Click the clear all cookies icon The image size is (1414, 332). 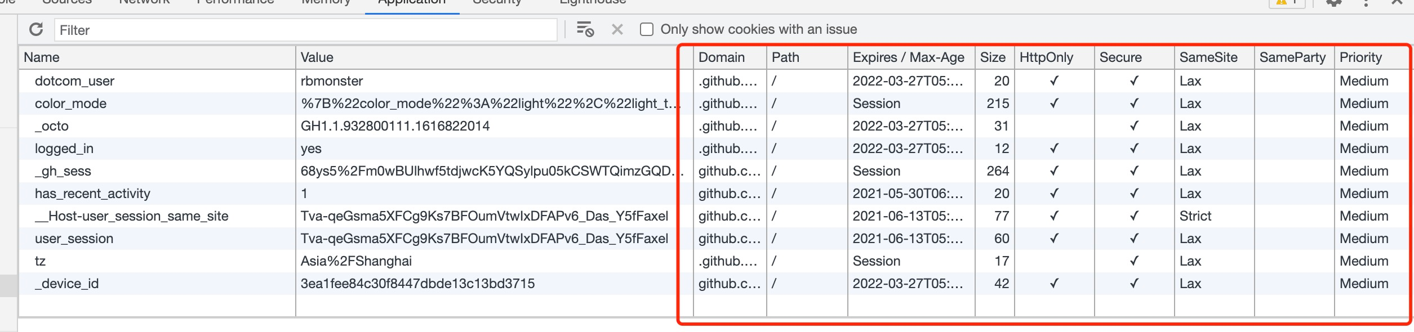click(x=585, y=29)
